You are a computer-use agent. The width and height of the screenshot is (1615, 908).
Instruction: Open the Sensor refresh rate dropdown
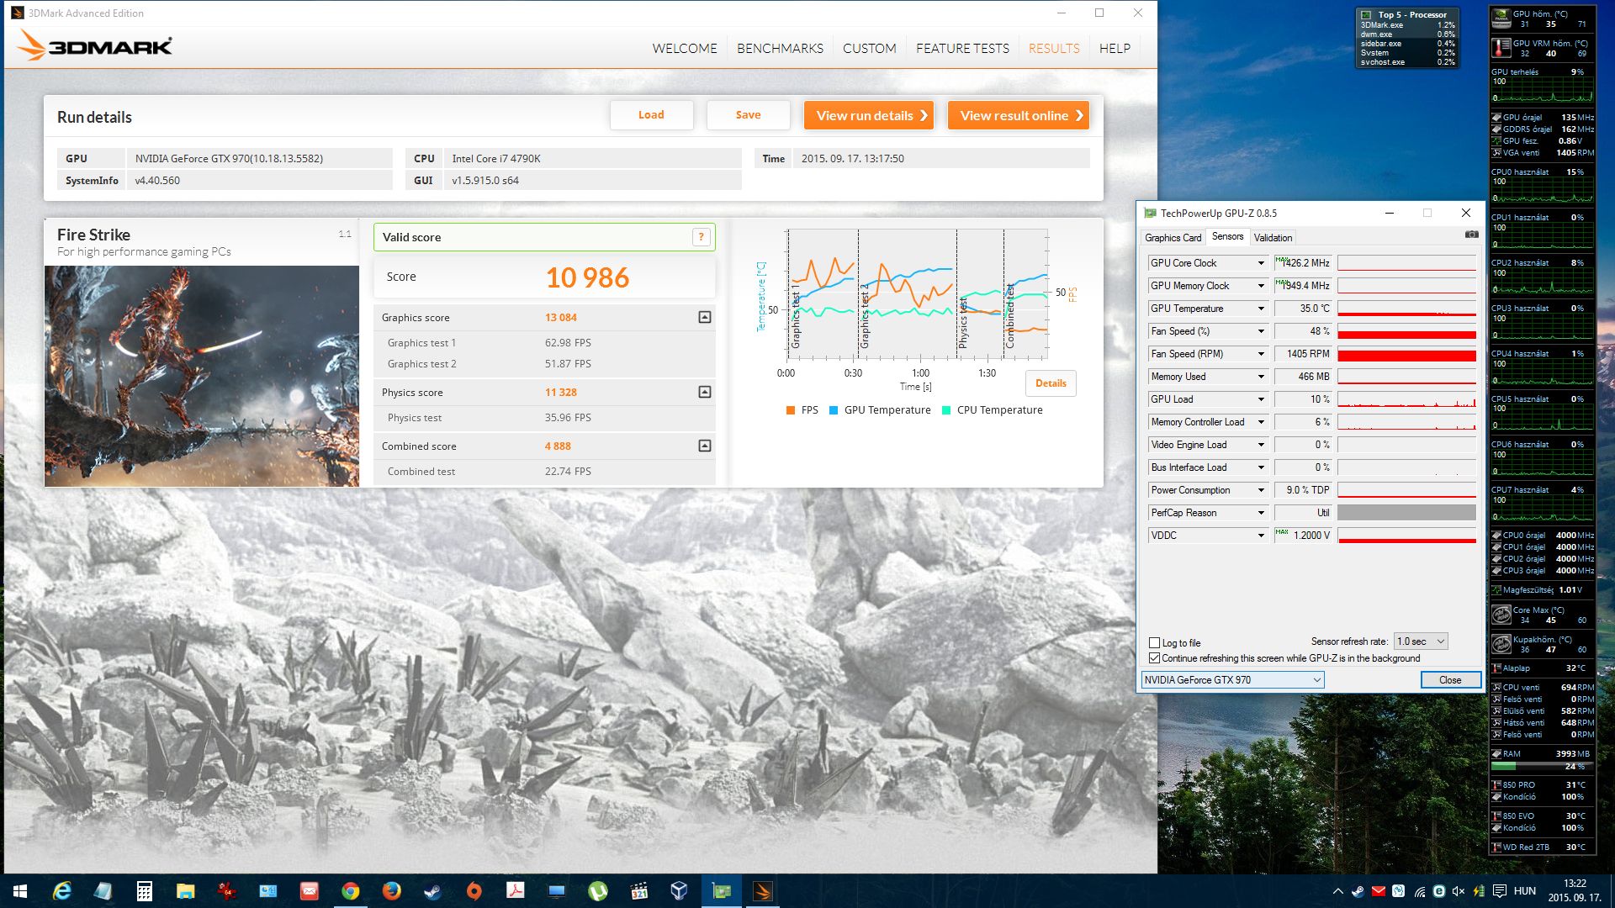1420,641
